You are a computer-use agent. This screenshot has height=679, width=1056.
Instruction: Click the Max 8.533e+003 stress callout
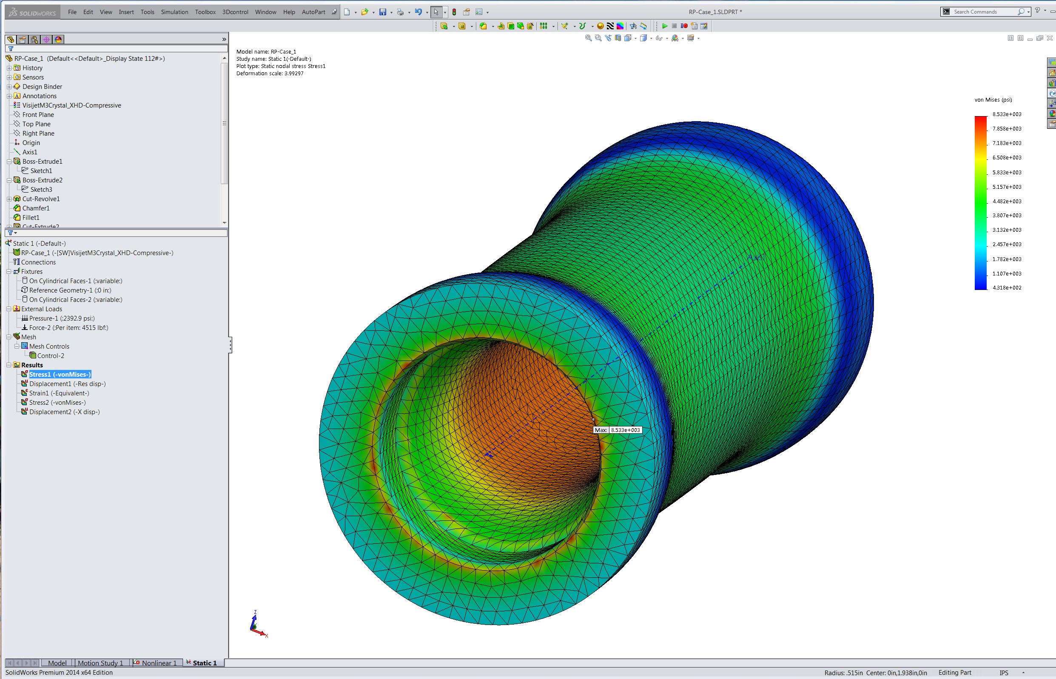point(617,430)
